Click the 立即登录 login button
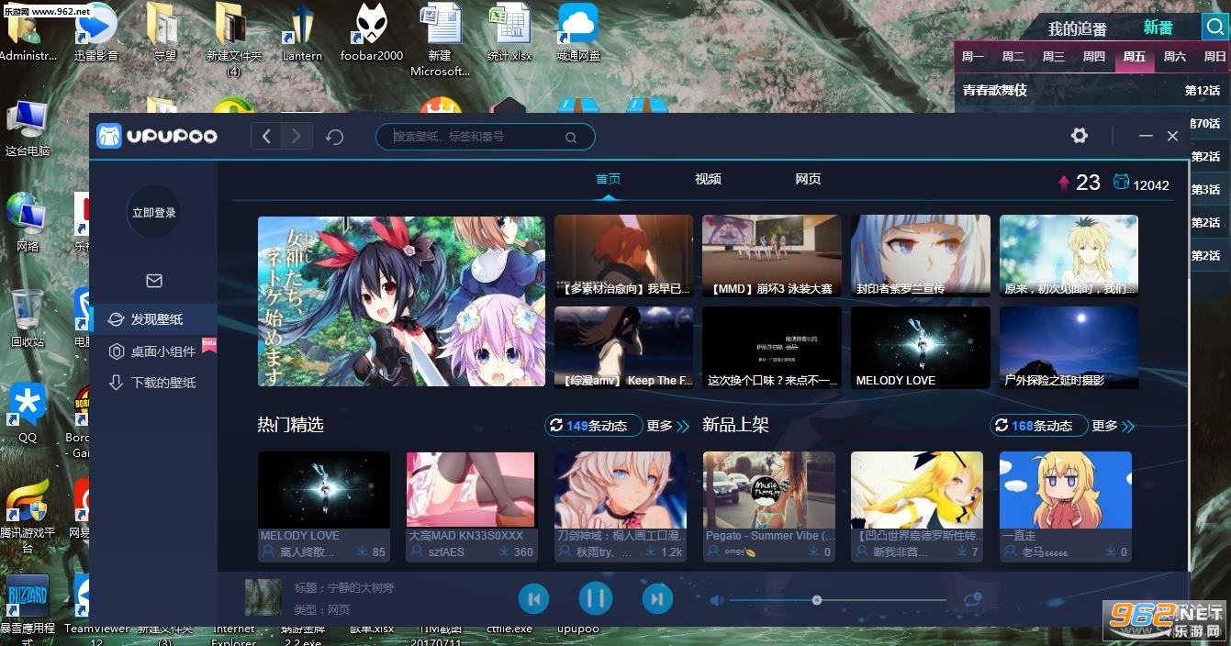The image size is (1231, 646). tap(153, 212)
